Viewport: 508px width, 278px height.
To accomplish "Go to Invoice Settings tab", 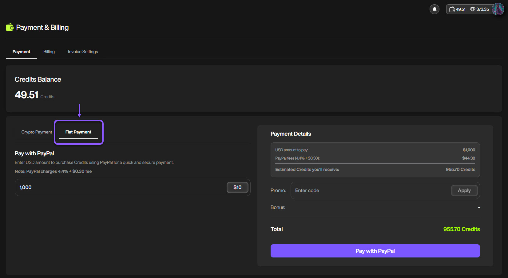I will click(x=83, y=52).
